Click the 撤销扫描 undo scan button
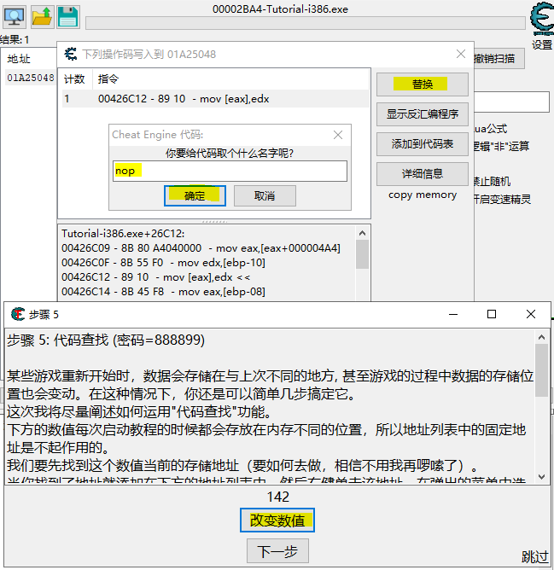The image size is (554, 570). coord(499,59)
